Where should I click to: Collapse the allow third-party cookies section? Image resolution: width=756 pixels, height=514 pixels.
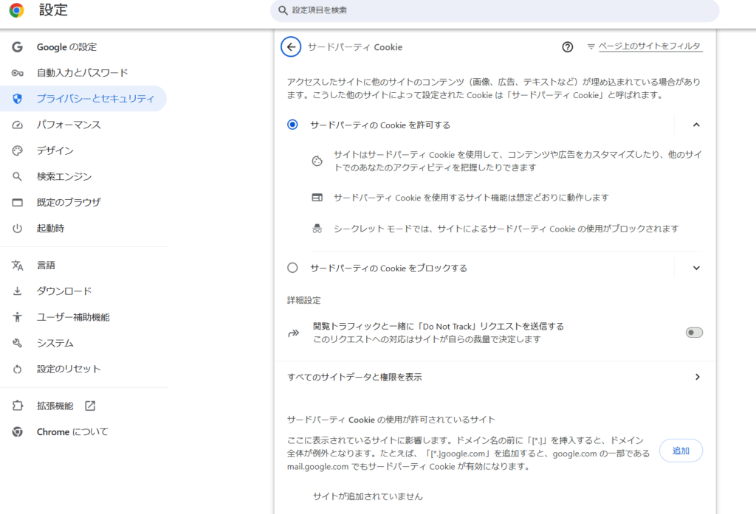pyautogui.click(x=695, y=124)
